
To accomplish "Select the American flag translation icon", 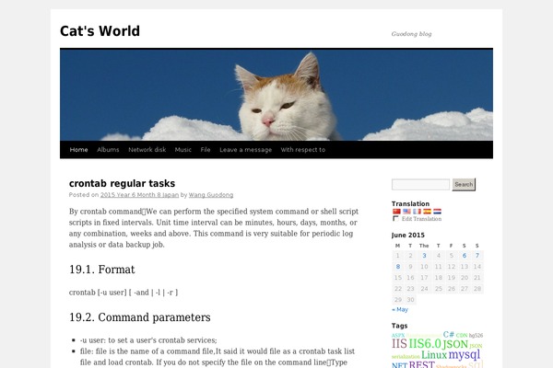I will (406, 212).
